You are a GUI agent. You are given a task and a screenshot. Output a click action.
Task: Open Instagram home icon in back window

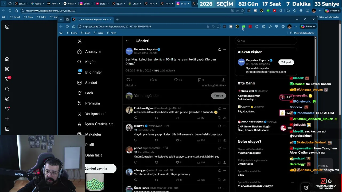[x=7, y=59]
